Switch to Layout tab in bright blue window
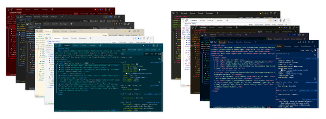This screenshot has width=326, height=119. pyautogui.click(x=296, y=46)
